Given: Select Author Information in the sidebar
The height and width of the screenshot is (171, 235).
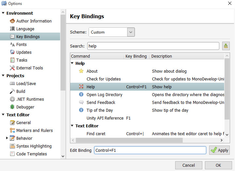Looking at the screenshot, I should (x=34, y=21).
